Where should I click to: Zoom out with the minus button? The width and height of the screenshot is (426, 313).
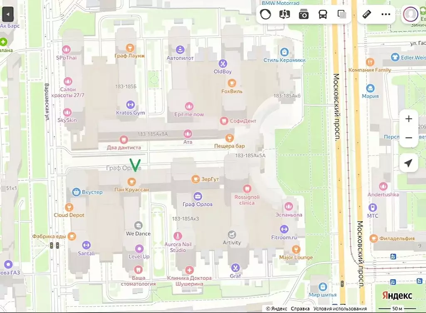point(409,138)
